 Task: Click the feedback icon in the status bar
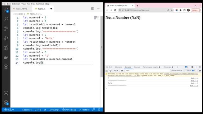coord(94,110)
